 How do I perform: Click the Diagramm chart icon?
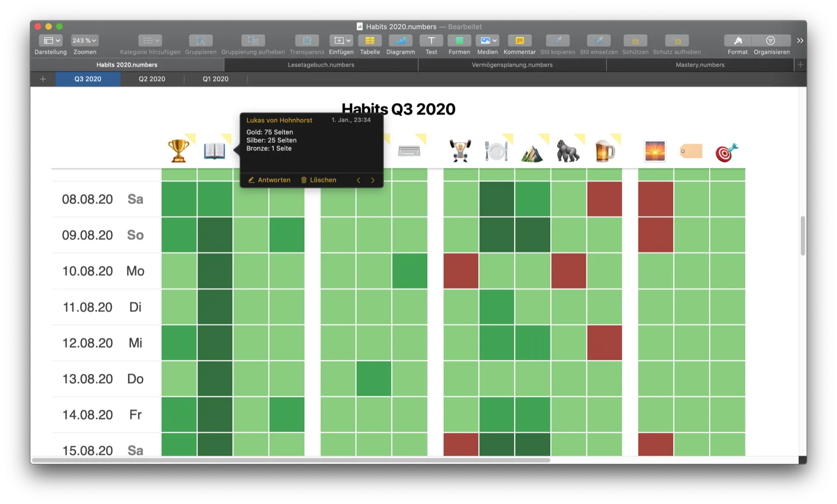click(x=400, y=40)
